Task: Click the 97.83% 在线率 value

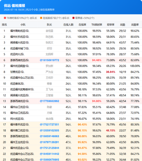Action: pyautogui.click(x=83, y=107)
